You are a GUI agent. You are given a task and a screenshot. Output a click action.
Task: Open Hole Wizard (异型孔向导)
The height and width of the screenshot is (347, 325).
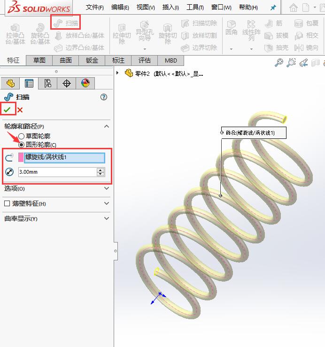coord(144,31)
